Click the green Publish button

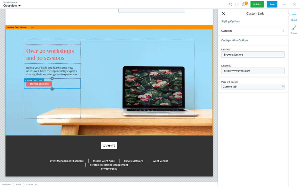point(257,4)
